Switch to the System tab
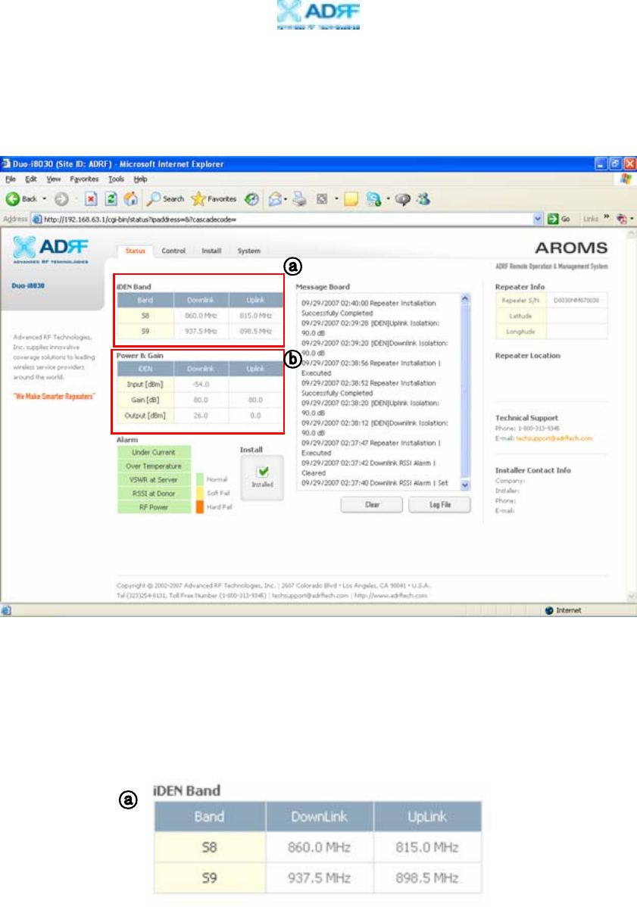 (248, 251)
